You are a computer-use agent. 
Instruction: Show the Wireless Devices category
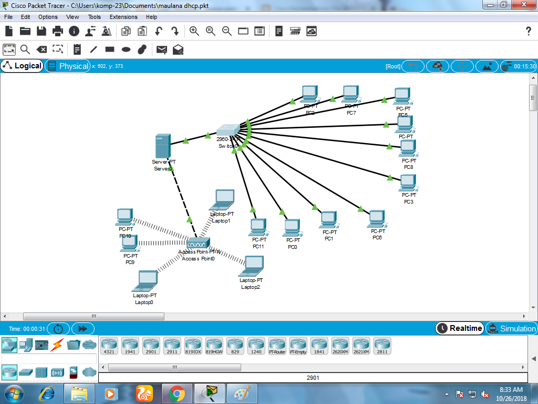point(57,373)
